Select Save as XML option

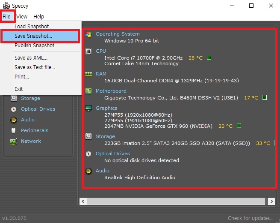click(41, 57)
